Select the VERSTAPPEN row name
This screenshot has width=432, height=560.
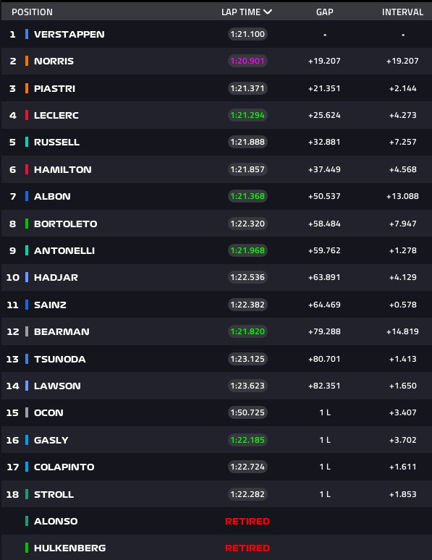point(69,34)
